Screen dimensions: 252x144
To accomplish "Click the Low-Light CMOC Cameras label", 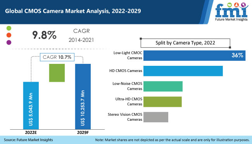I will [x=128, y=55].
